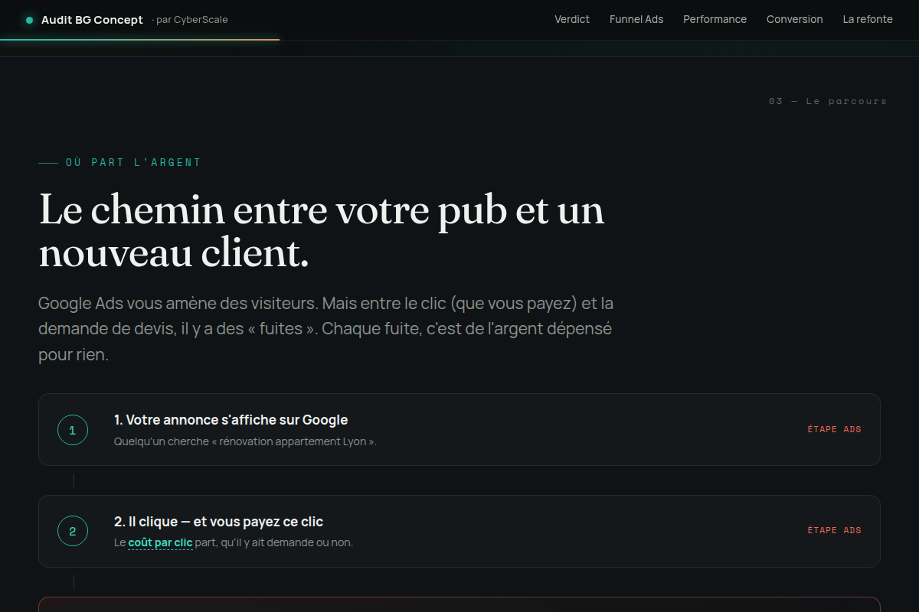Click the 'coût par clic' underlined term
919x612 pixels.
pos(160,543)
